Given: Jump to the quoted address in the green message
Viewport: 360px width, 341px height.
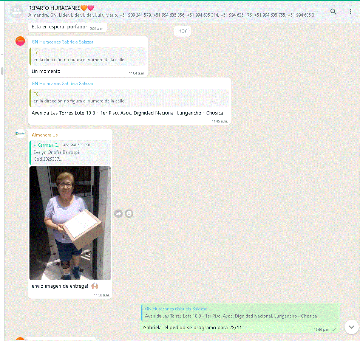Looking at the screenshot, I should [x=239, y=313].
